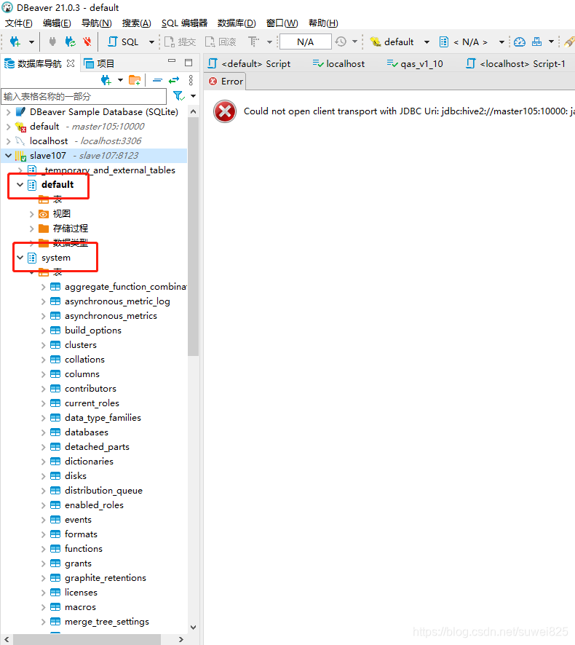Image resolution: width=575 pixels, height=645 pixels.
Task: Open a new SQL editor with the SQL button
Action: pyautogui.click(x=123, y=41)
